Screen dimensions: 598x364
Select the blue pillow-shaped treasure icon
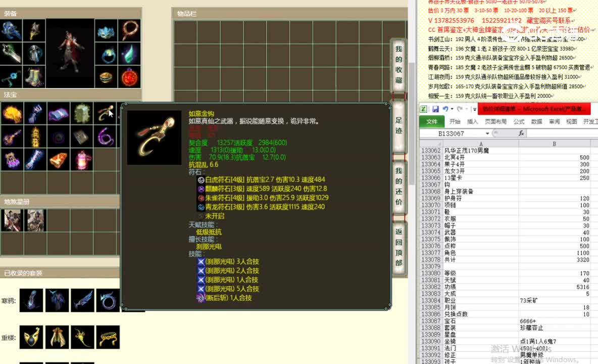tap(59, 113)
